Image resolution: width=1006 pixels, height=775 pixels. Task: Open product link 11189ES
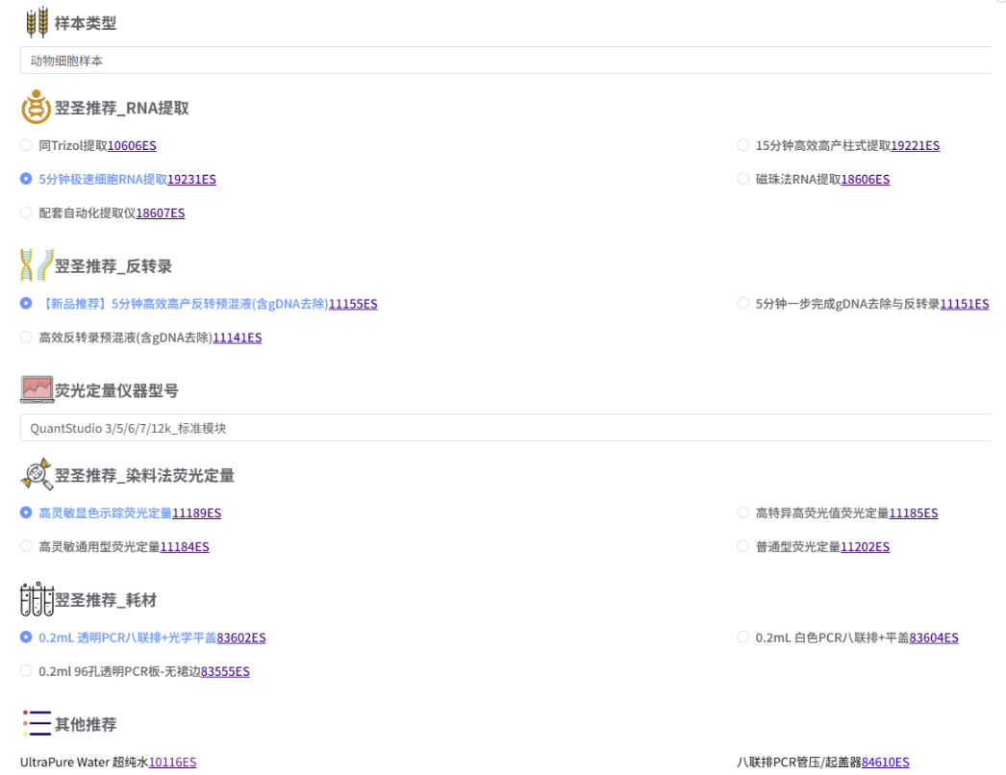click(196, 512)
